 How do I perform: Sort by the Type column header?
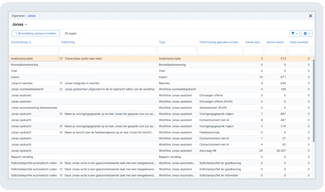tap(162, 42)
